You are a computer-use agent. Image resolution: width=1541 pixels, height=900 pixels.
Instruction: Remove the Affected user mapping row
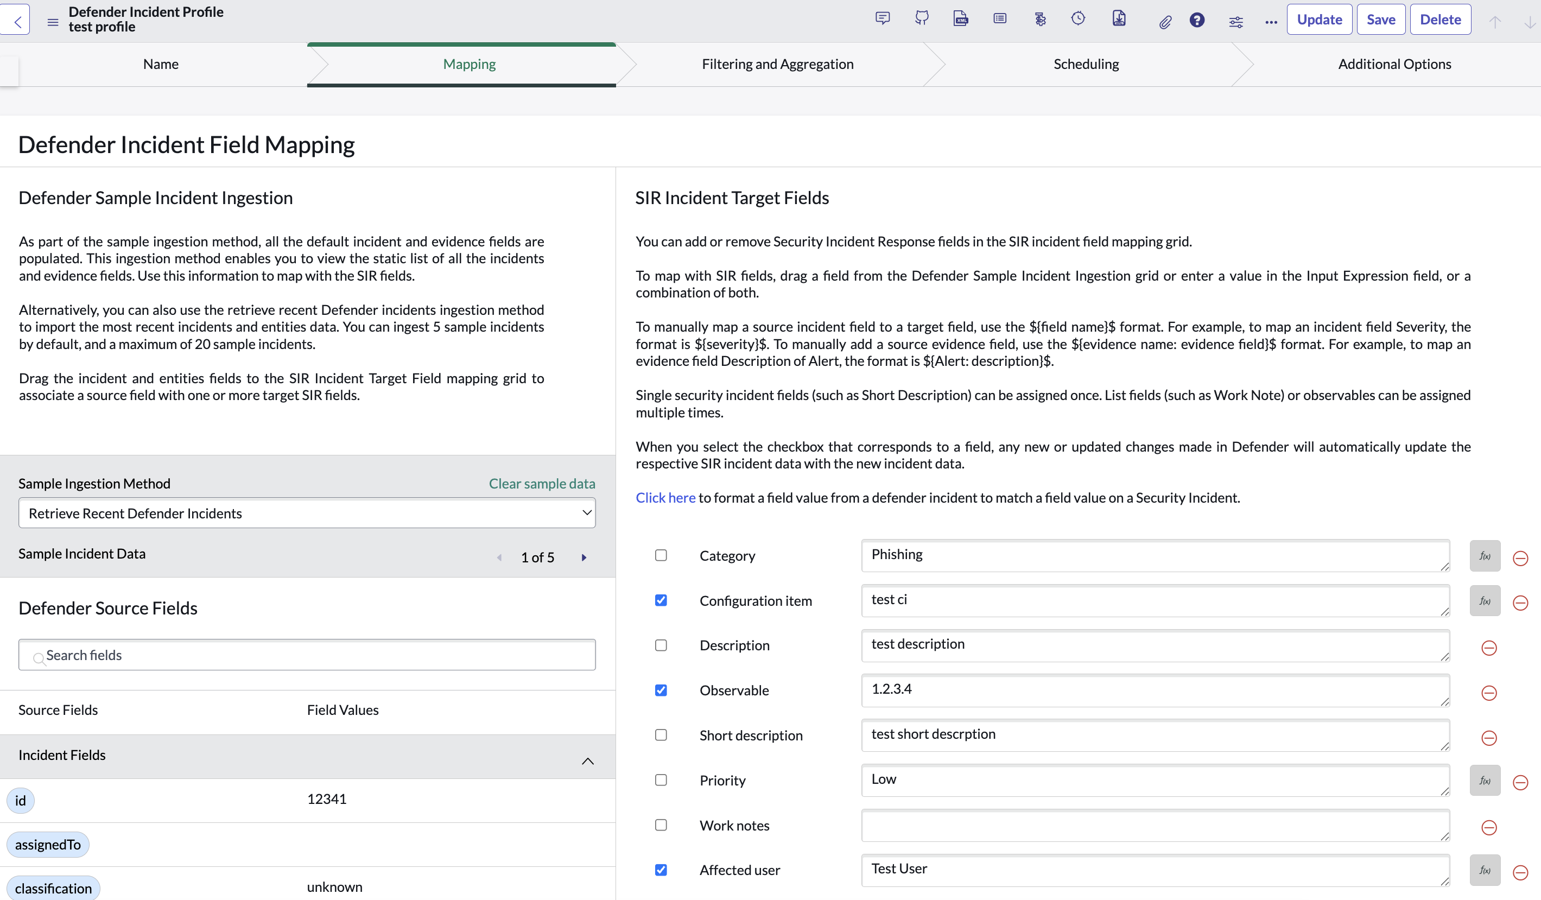pyautogui.click(x=1520, y=872)
